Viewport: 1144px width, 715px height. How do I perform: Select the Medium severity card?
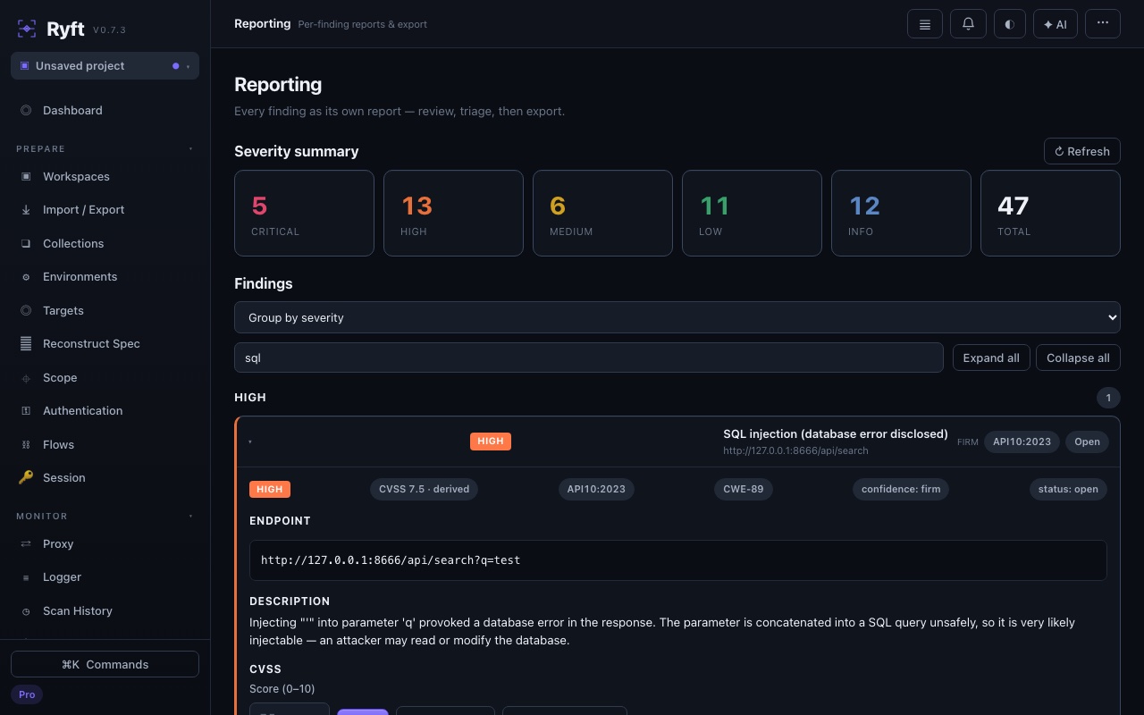(602, 213)
